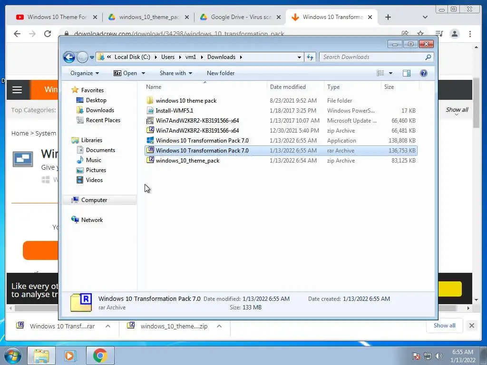The height and width of the screenshot is (365, 487).
Task: Click Explorer forward navigation button
Action: pyautogui.click(x=82, y=57)
